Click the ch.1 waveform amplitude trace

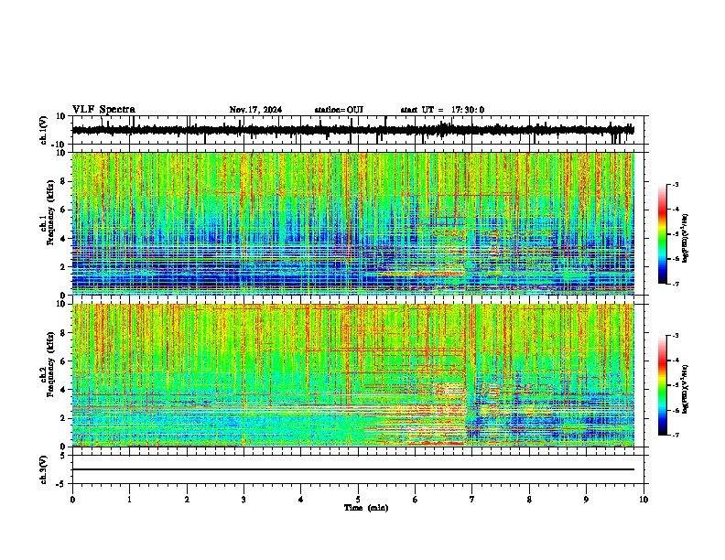tap(352, 130)
